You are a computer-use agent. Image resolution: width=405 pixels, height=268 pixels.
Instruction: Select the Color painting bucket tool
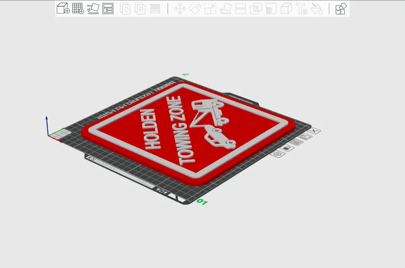click(x=316, y=9)
